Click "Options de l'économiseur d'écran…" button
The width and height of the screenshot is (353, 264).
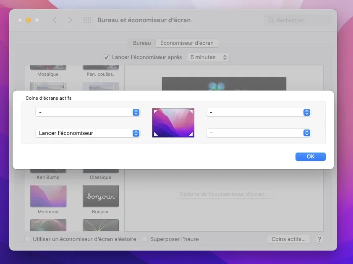tap(224, 194)
